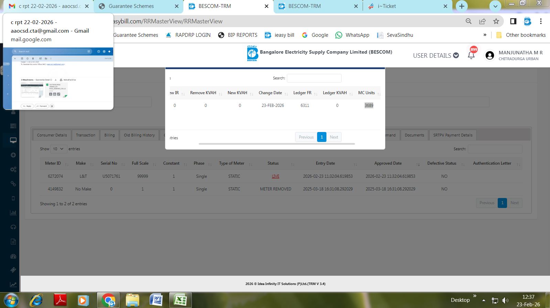The height and width of the screenshot is (308, 550).
Task: Click the volume speaker tray icon
Action: (505, 300)
